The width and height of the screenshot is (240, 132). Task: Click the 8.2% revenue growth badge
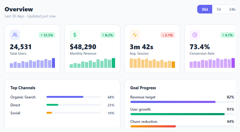click(108, 35)
